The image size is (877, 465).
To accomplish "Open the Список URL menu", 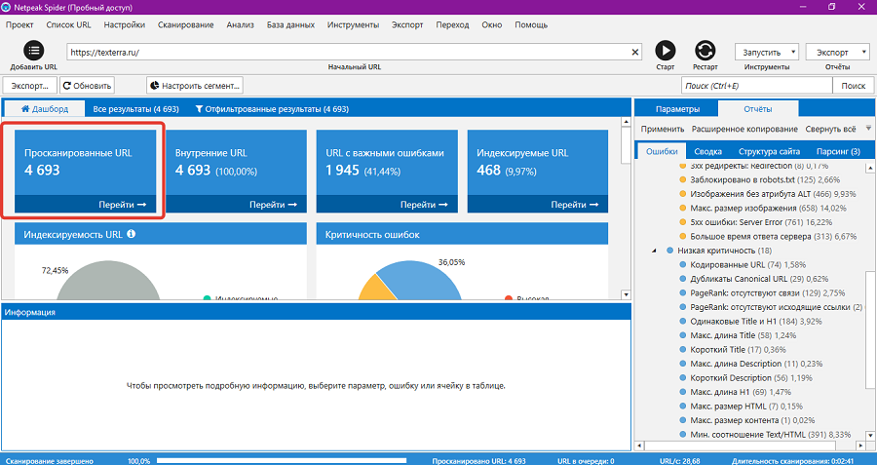I will point(68,24).
